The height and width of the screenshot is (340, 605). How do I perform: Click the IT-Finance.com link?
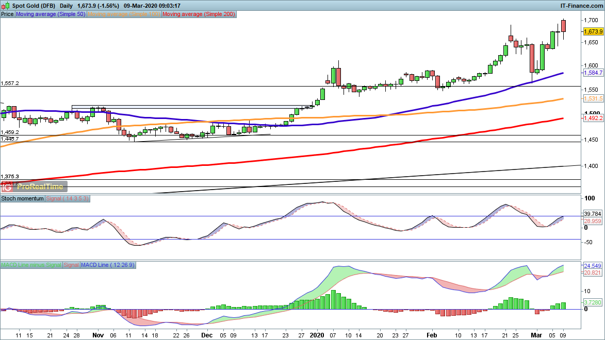[581, 6]
